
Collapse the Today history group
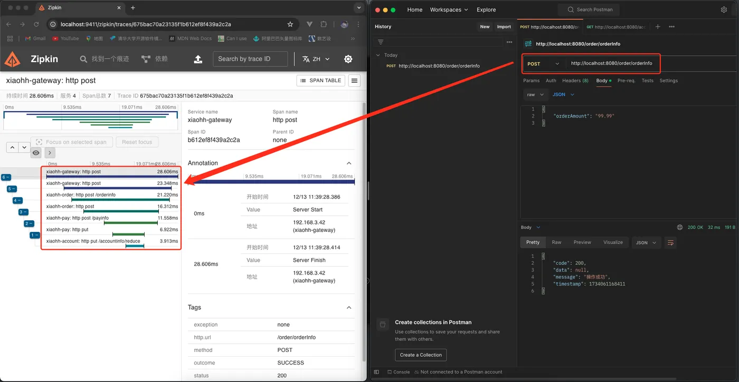[377, 55]
